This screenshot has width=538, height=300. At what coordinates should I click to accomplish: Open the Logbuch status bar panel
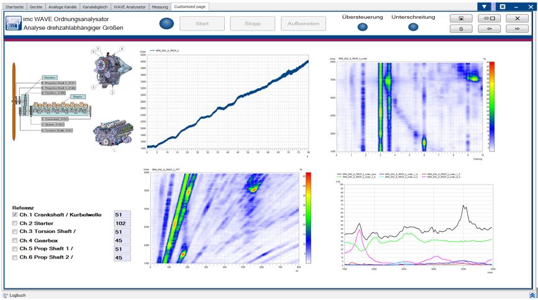(x=17, y=296)
